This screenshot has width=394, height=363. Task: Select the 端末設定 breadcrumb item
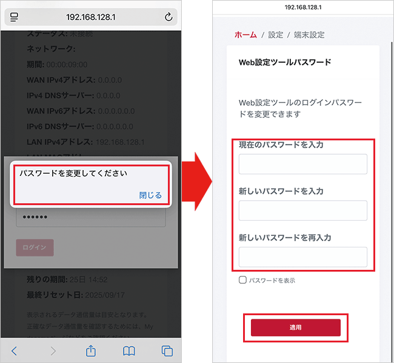(x=309, y=35)
